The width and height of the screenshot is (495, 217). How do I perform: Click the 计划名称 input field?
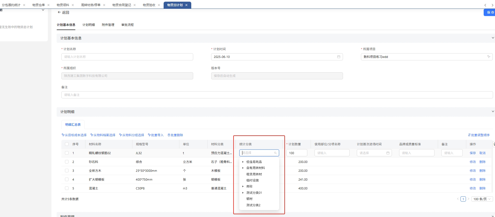tap(127, 57)
